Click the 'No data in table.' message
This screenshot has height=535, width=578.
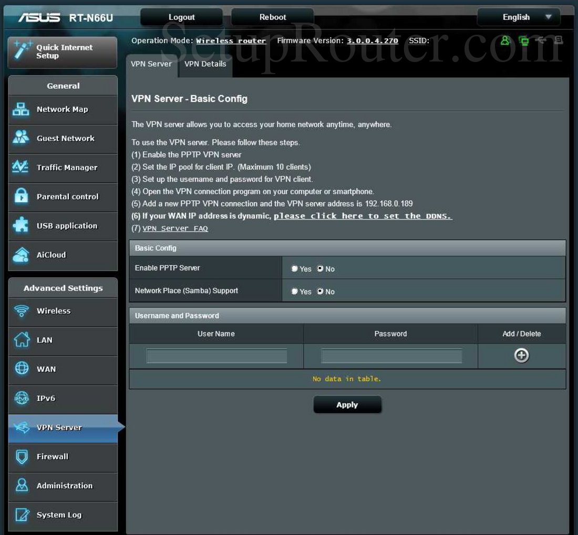[x=346, y=379]
